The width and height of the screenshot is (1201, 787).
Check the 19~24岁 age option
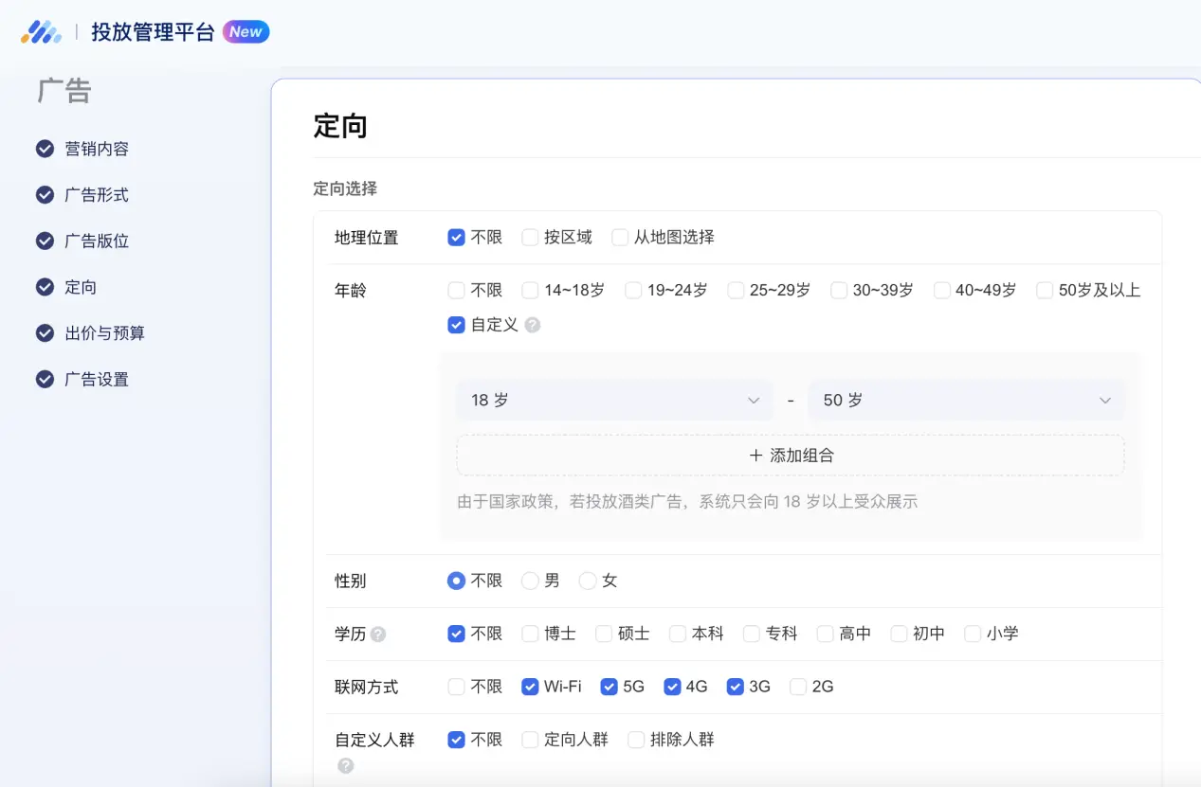632,290
